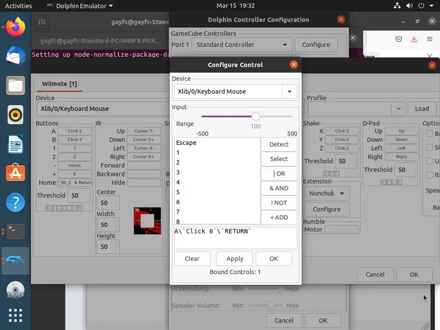Adjust IR Sensitivity slider

(281, 289)
